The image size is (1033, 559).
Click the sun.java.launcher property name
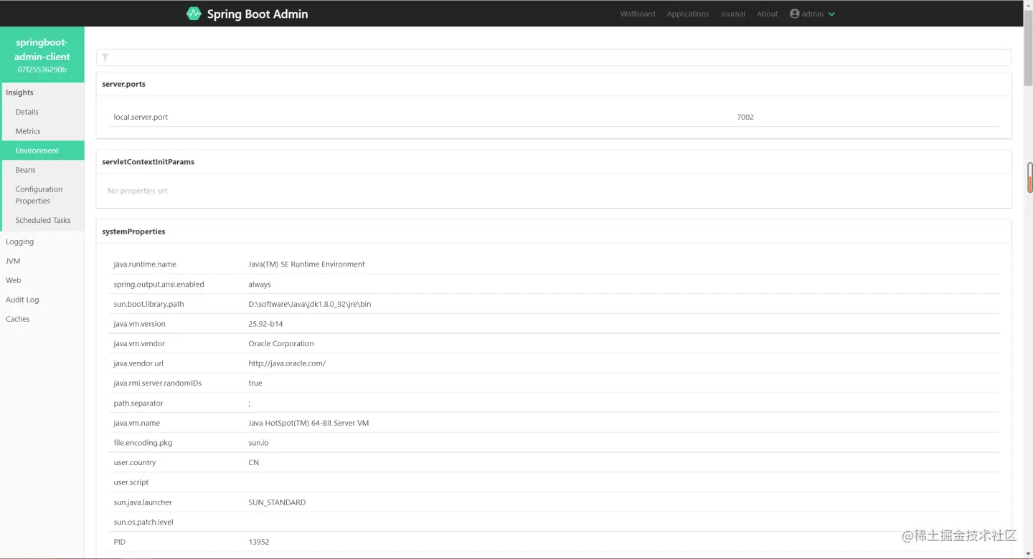pos(143,502)
